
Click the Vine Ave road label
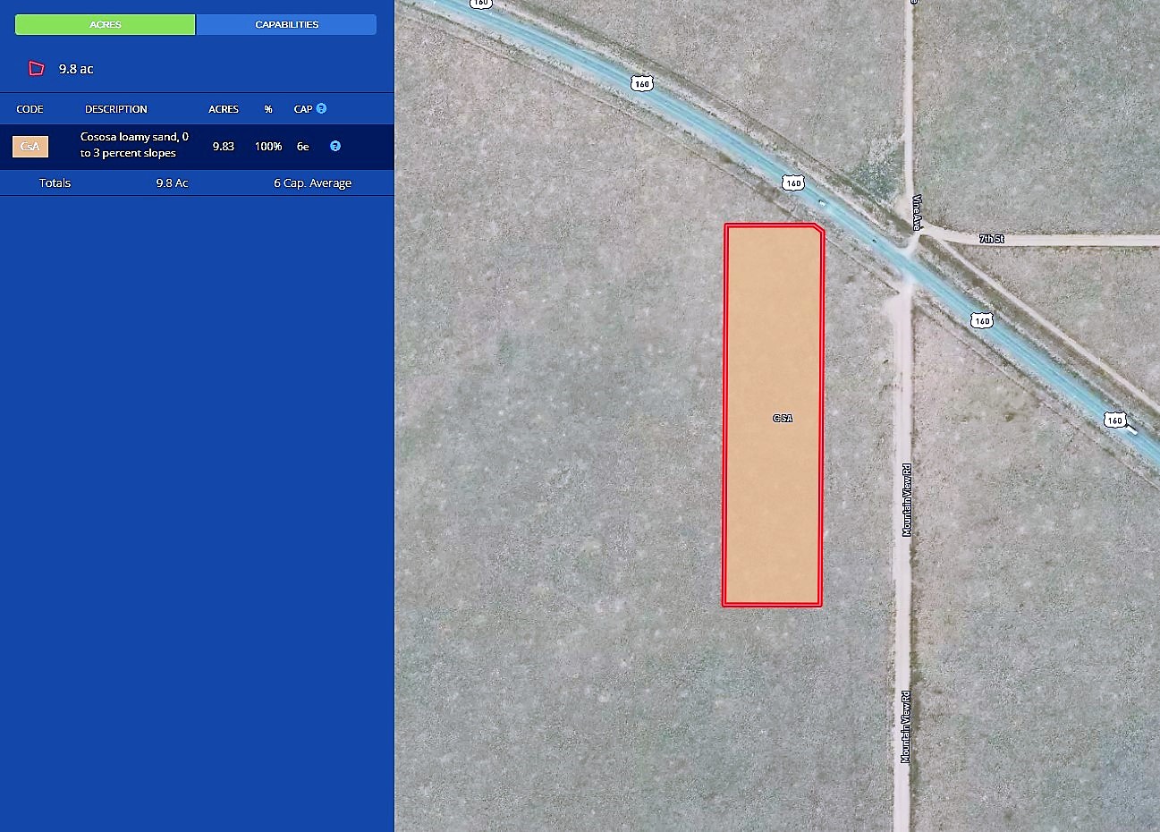[x=917, y=213]
